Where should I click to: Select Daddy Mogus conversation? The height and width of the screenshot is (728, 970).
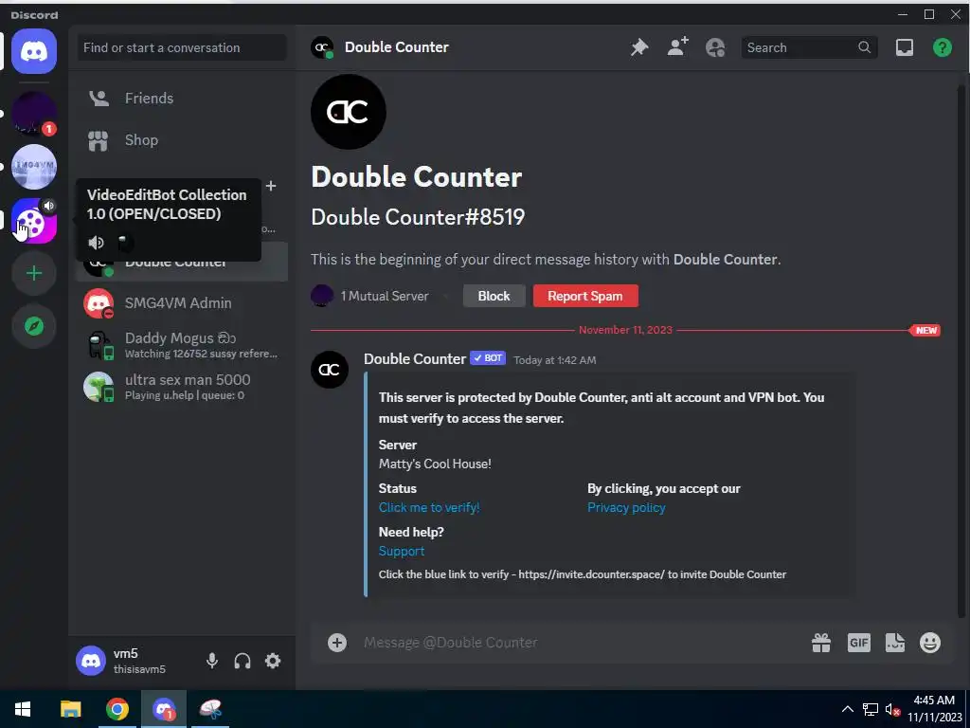tap(182, 345)
